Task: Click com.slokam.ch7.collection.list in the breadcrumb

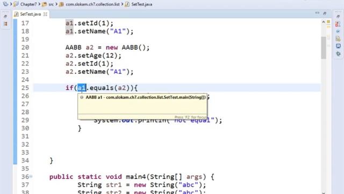Action: pos(92,4)
